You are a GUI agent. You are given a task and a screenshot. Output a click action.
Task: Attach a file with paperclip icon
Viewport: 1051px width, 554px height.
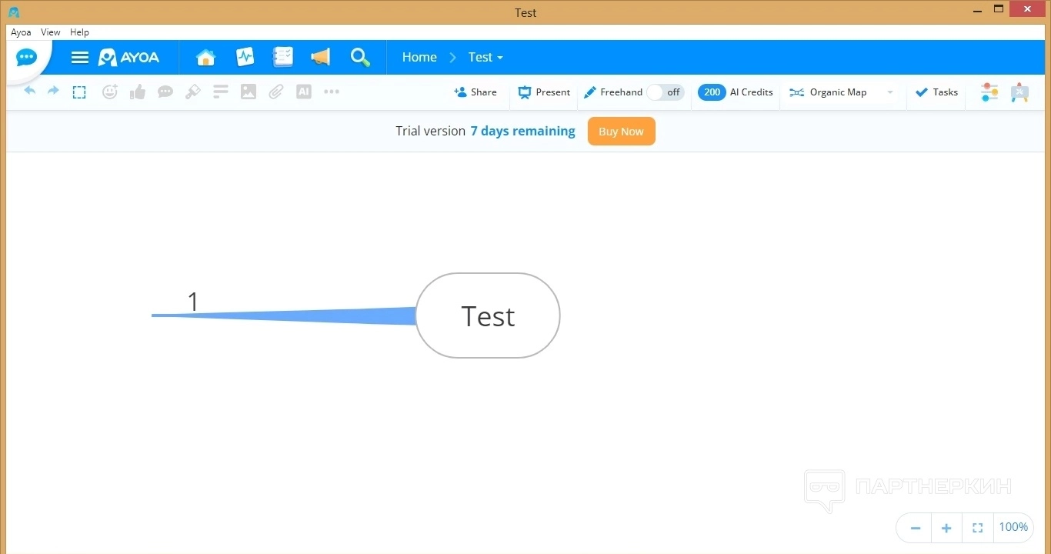pyautogui.click(x=276, y=92)
